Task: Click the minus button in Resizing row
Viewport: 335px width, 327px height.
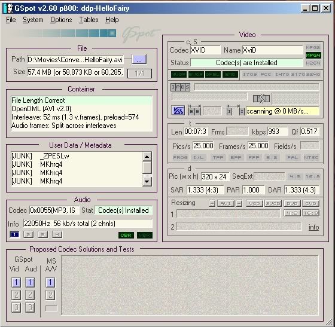Action: (239, 203)
